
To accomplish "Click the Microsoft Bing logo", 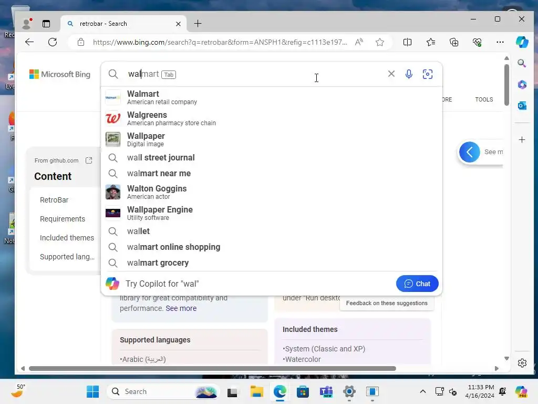I will (x=60, y=74).
